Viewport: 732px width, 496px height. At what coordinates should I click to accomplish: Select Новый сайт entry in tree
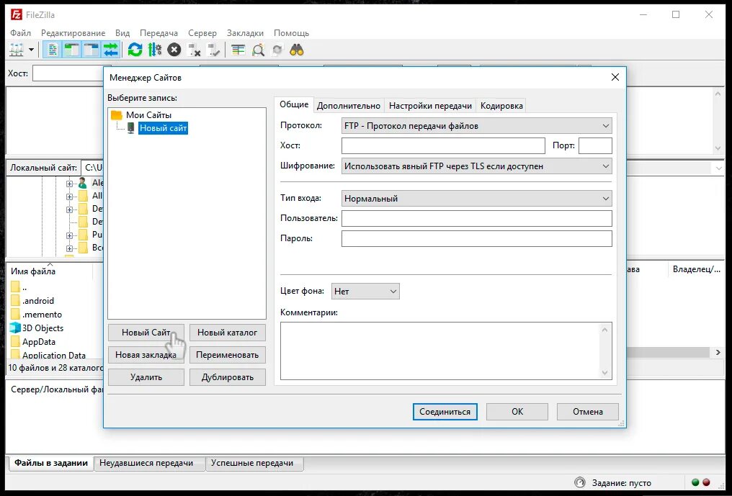(163, 128)
